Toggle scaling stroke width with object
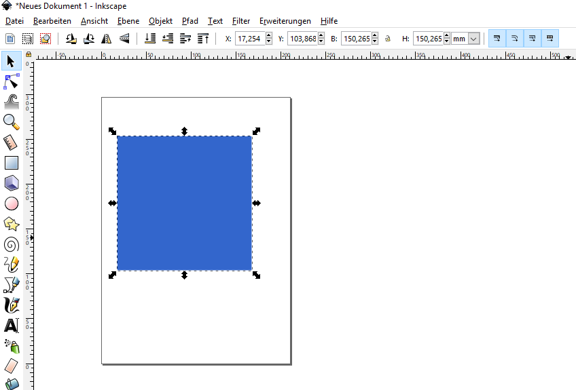Viewport: 576px width, 390px height. pyautogui.click(x=497, y=39)
